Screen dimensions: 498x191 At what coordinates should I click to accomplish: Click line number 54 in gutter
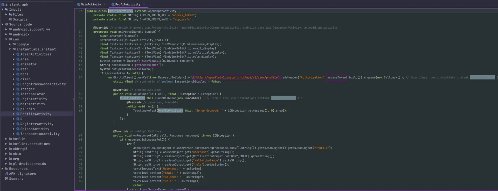click(80, 77)
